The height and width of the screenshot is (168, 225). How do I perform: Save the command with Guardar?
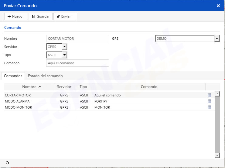pyautogui.click(x=41, y=16)
